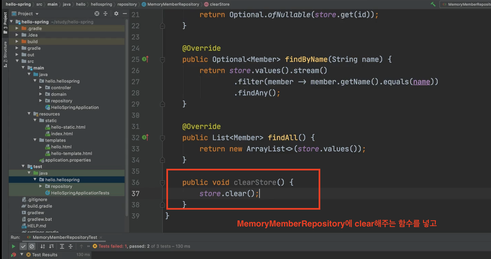This screenshot has width=491, height=259.
Task: Open the Z: Structure tool window tab
Action: [5, 54]
